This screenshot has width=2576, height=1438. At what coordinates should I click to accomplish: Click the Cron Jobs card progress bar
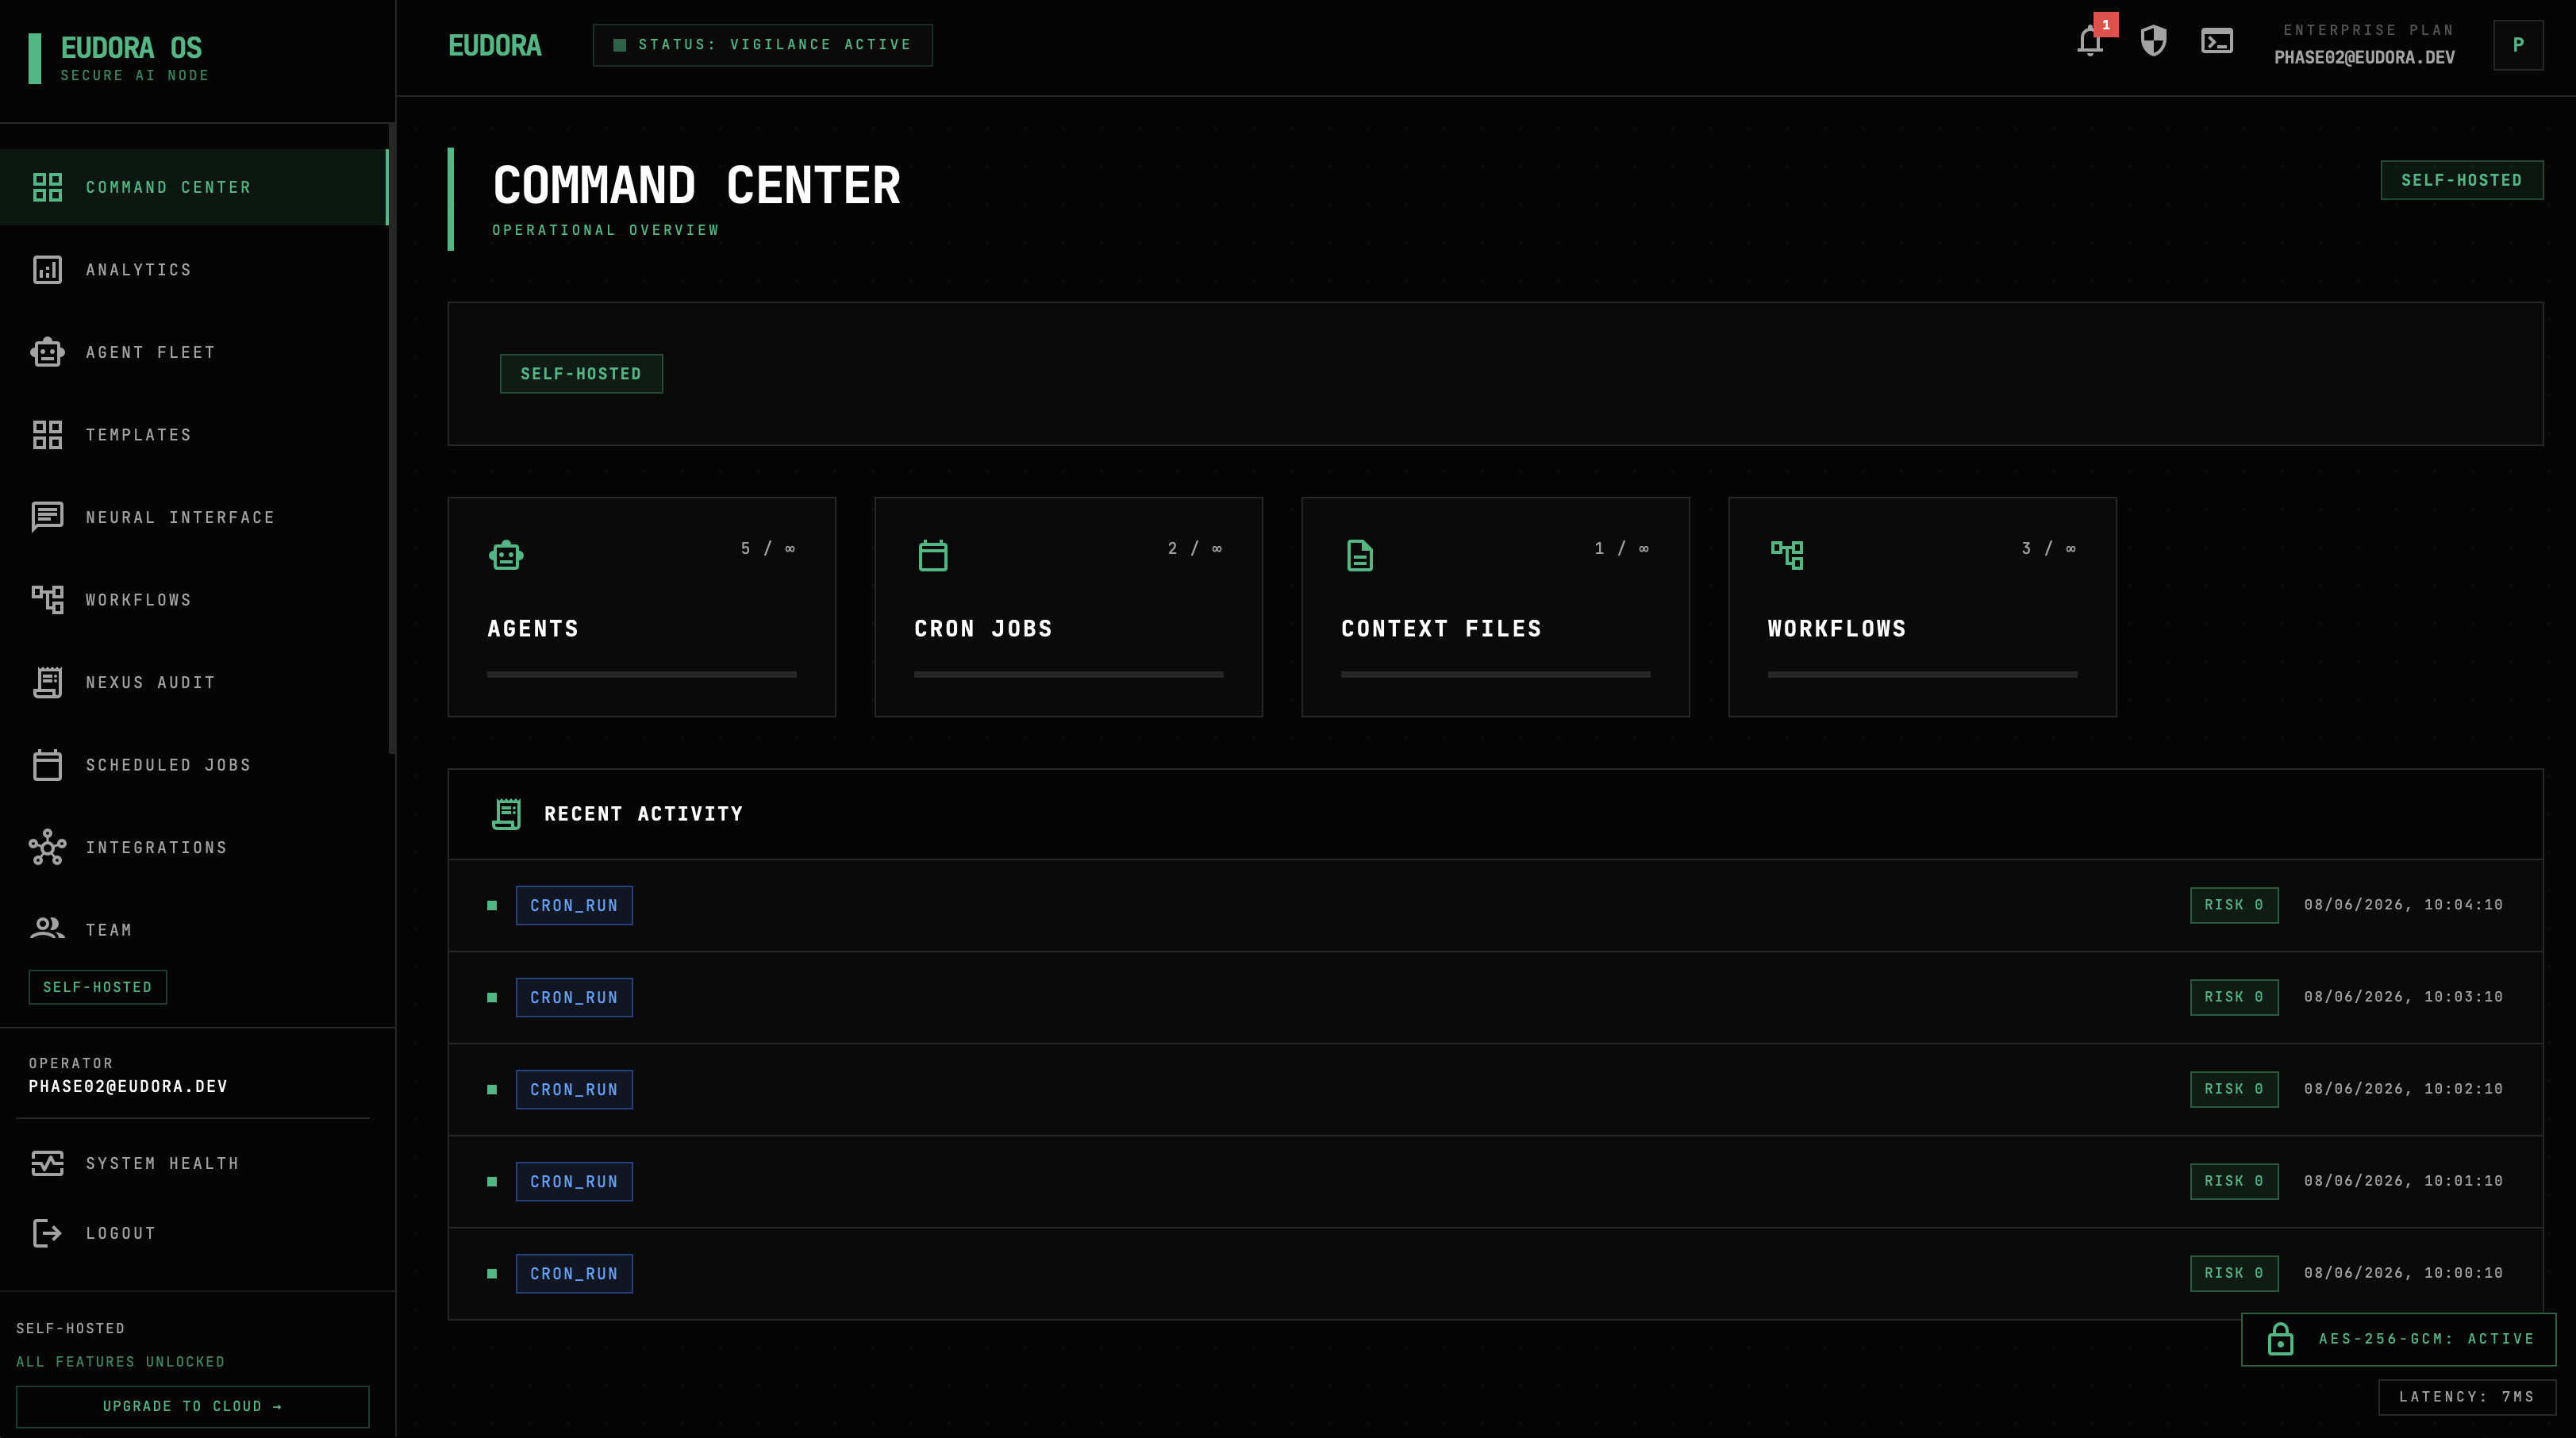(1069, 675)
